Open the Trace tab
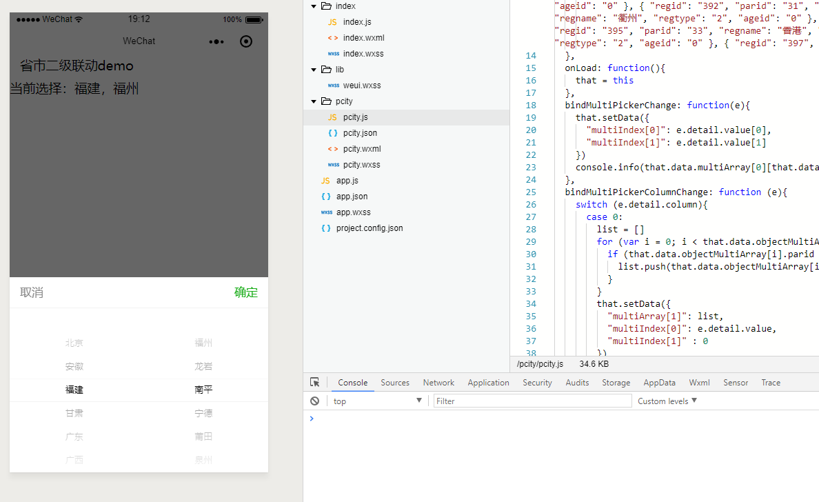This screenshot has height=502, width=819. [x=771, y=383]
